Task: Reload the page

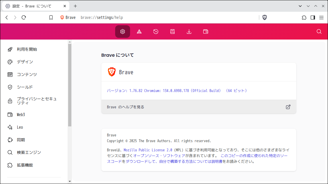Action: click(24, 17)
